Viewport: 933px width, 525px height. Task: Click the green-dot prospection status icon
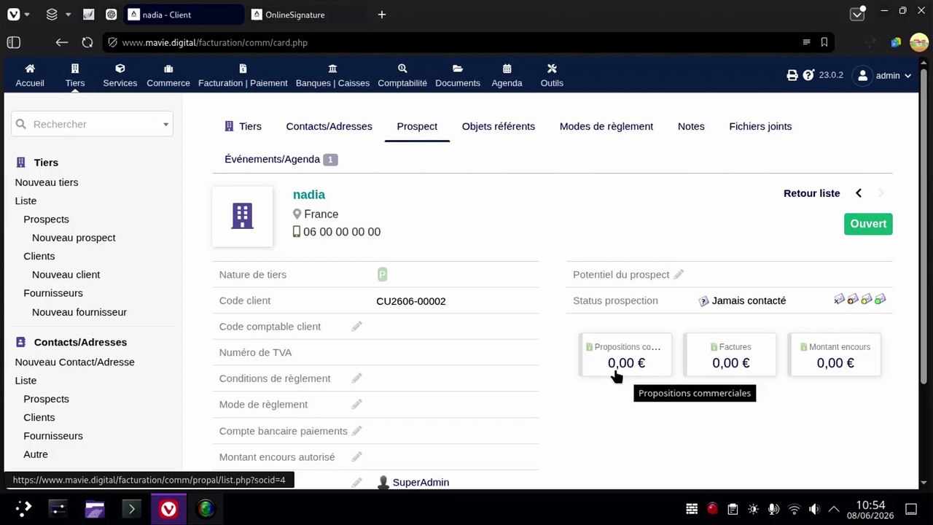tap(881, 299)
